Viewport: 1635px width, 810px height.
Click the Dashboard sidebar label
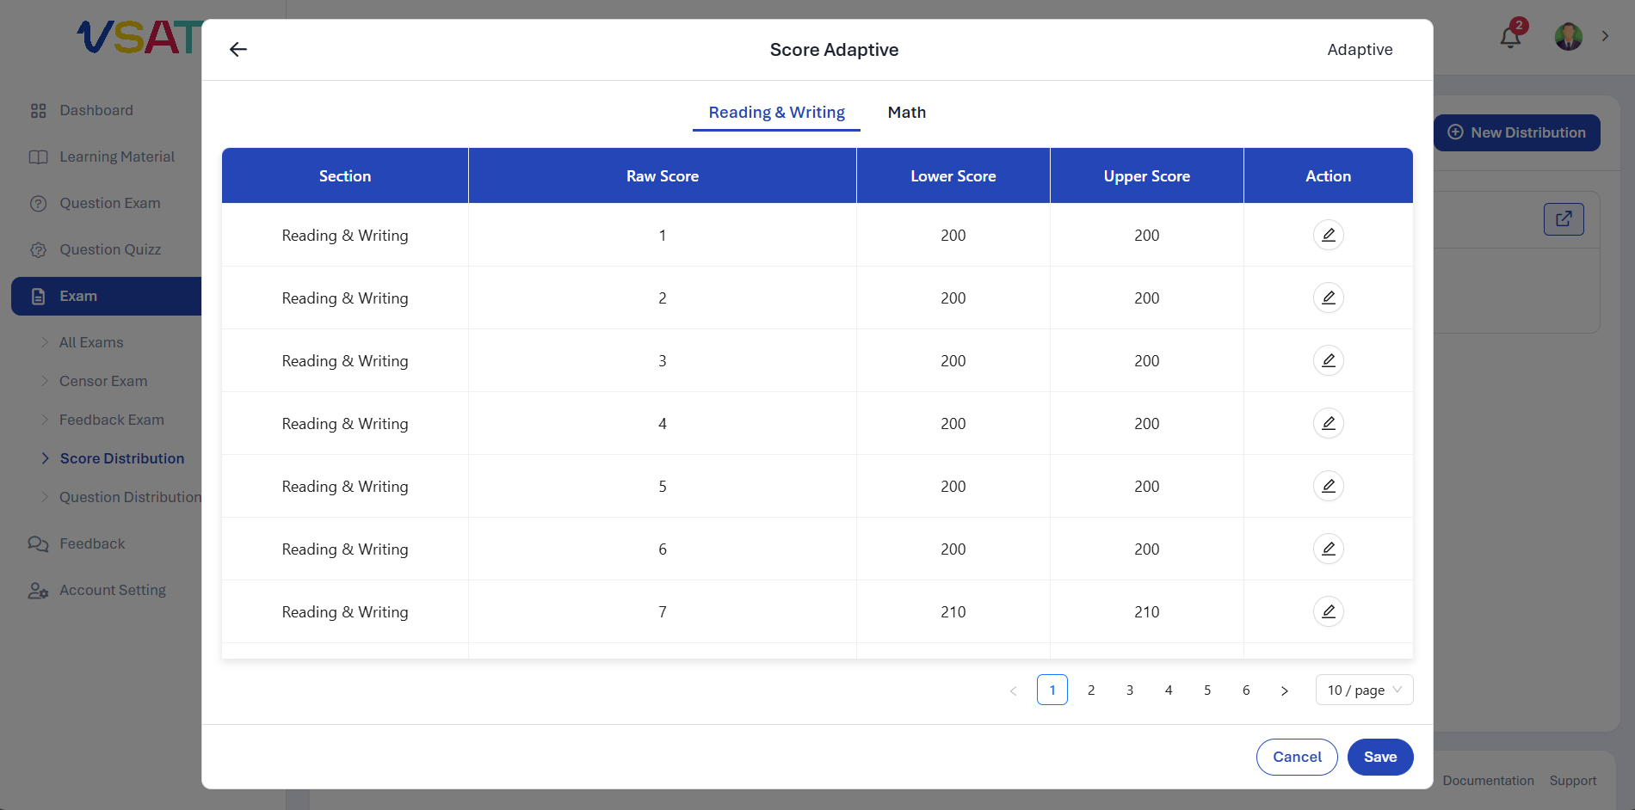click(96, 110)
